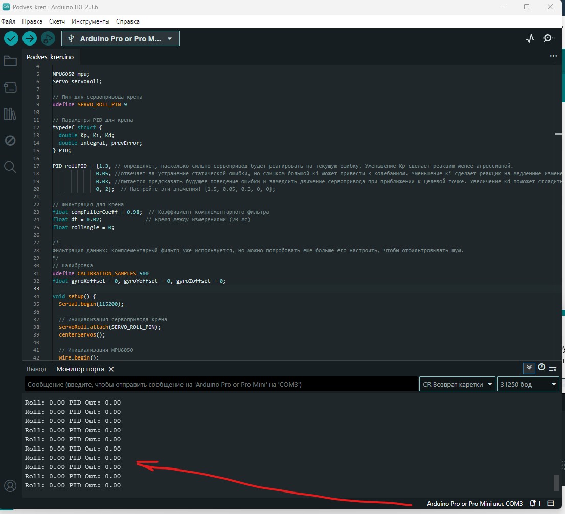Start debugging with the Debug icon
Screen dimensions: 565x514
48,38
